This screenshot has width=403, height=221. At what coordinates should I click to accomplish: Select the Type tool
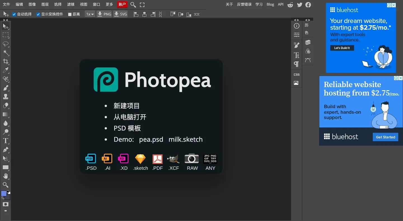(6, 141)
